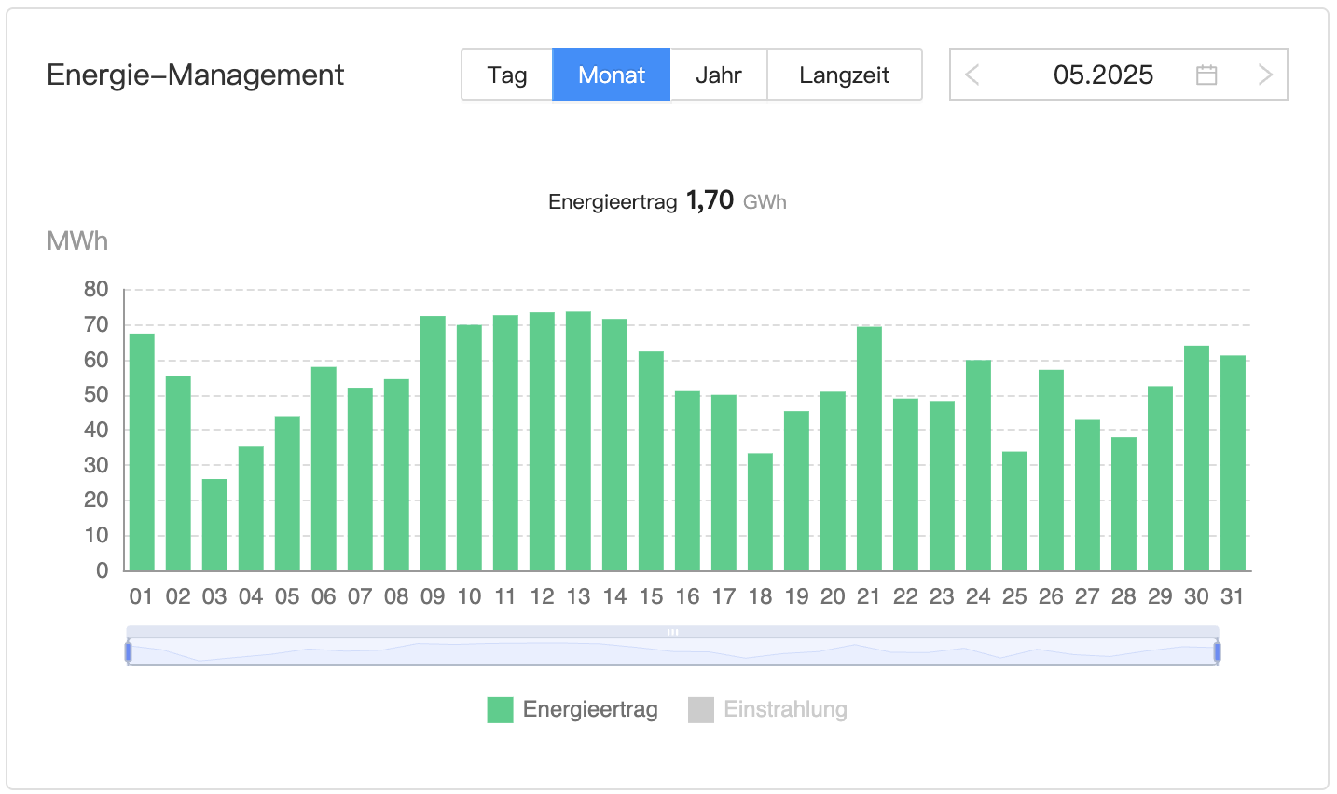
Task: Click the gray Einstrahlung legend square
Action: point(700,710)
